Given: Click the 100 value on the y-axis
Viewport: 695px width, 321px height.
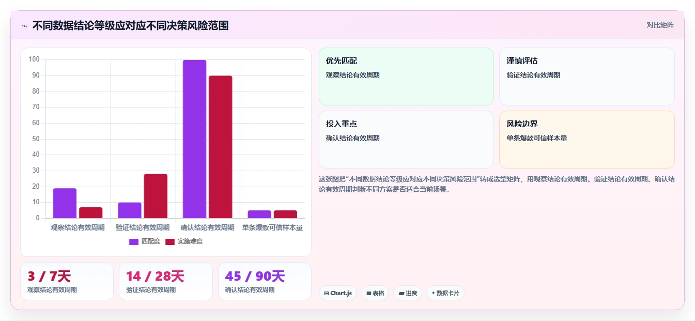Looking at the screenshot, I should pos(34,59).
